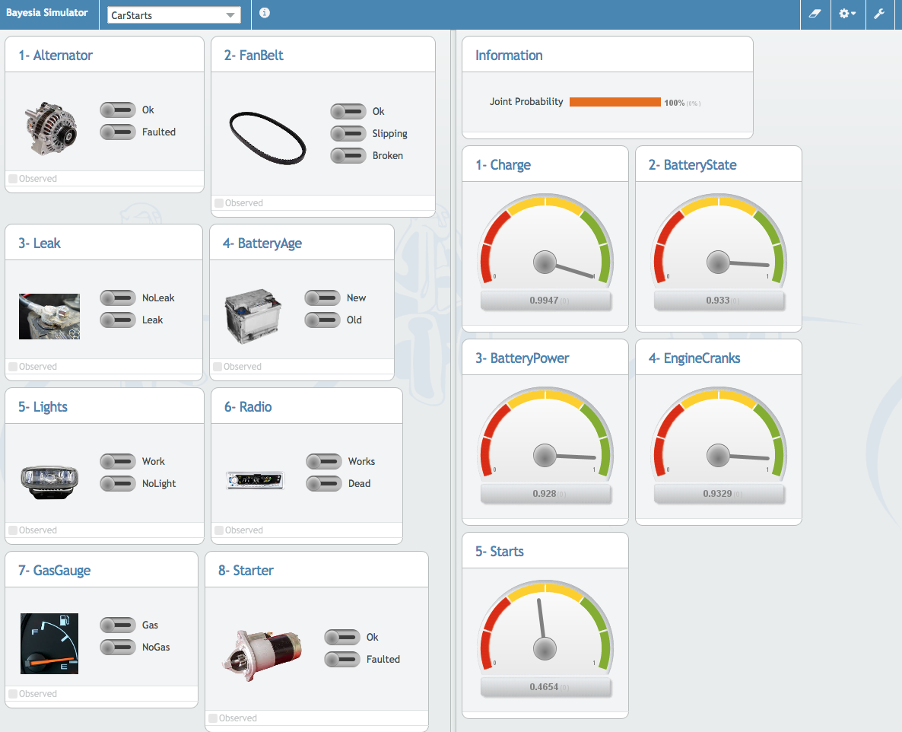Check the Observed box under Leak
The height and width of the screenshot is (732, 902).
[x=13, y=367]
